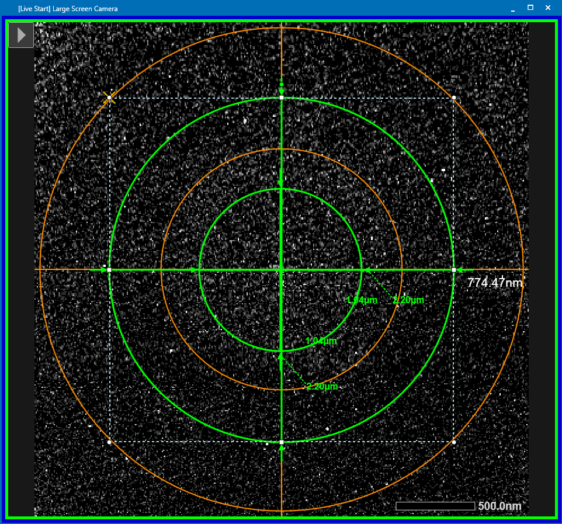
Task: Click the center crosshair intersection point
Action: coord(282,269)
